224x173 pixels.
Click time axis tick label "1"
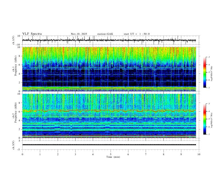click(x=40, y=154)
